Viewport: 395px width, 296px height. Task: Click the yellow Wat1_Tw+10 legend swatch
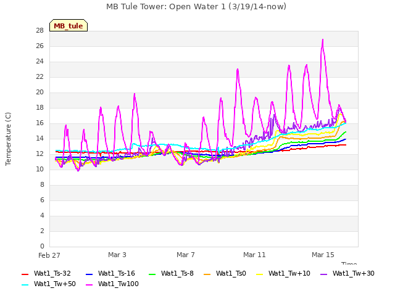pos(259,274)
